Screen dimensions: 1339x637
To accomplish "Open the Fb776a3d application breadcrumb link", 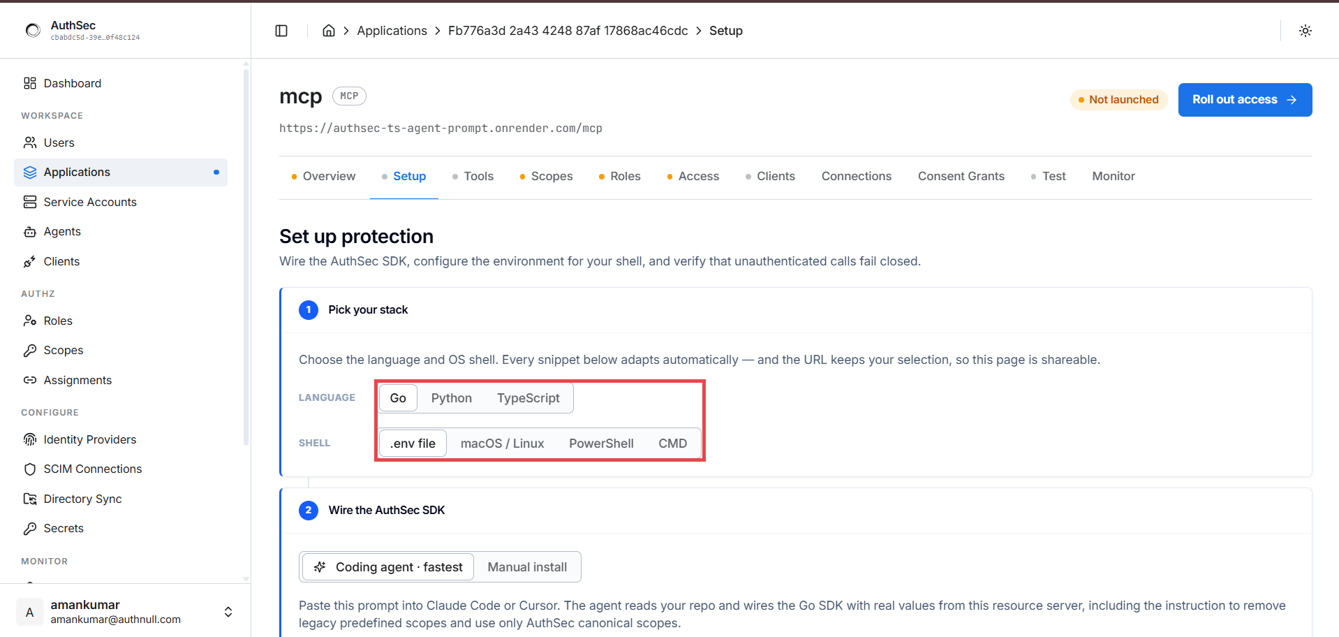I will (568, 31).
